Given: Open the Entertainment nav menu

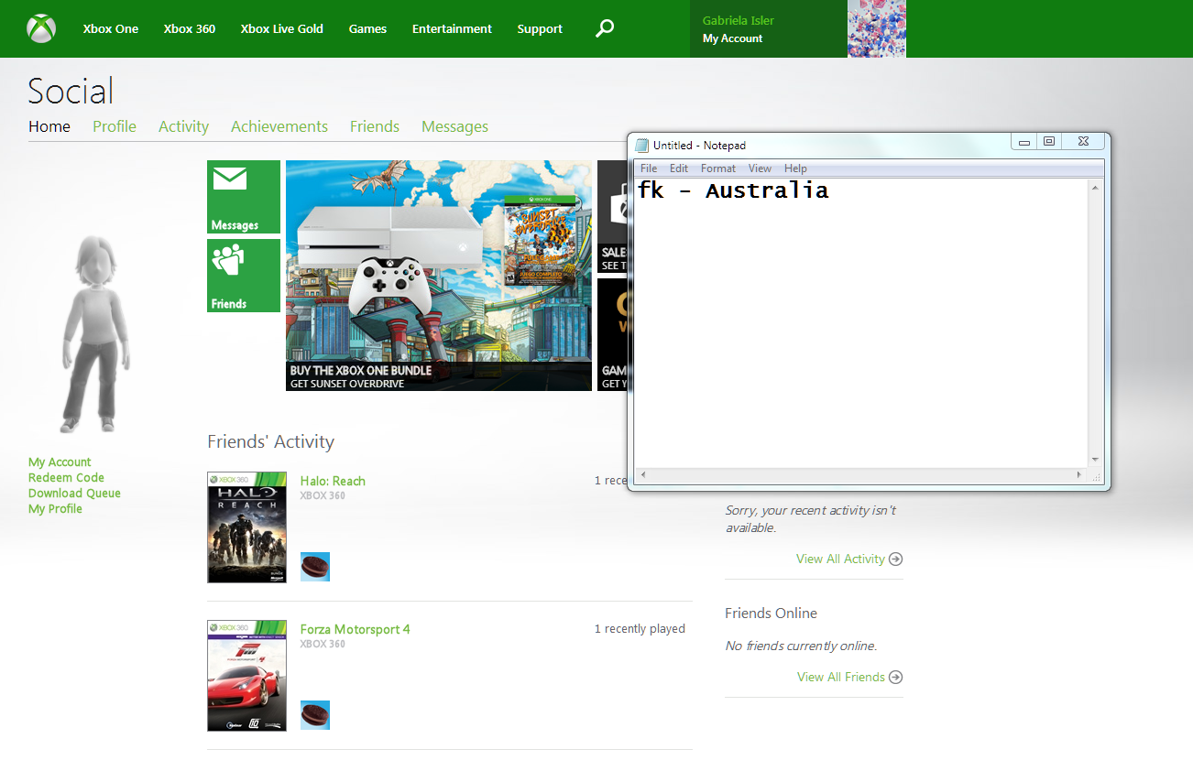Looking at the screenshot, I should pyautogui.click(x=452, y=28).
